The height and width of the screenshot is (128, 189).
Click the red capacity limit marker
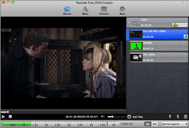click(x=107, y=124)
